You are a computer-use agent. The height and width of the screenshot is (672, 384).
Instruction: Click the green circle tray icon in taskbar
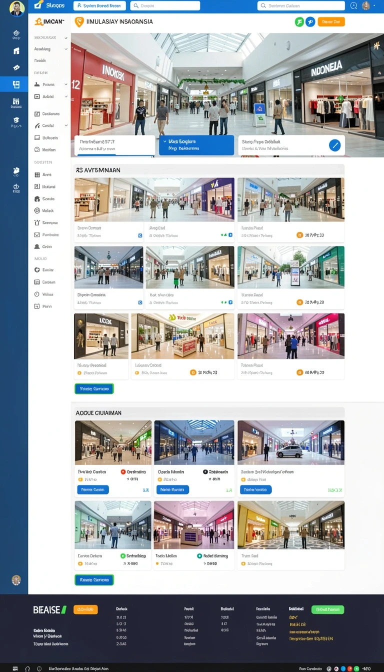point(356,668)
